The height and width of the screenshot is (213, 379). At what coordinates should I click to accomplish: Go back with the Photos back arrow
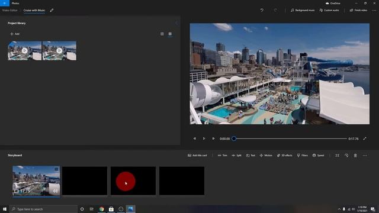pyautogui.click(x=5, y=3)
